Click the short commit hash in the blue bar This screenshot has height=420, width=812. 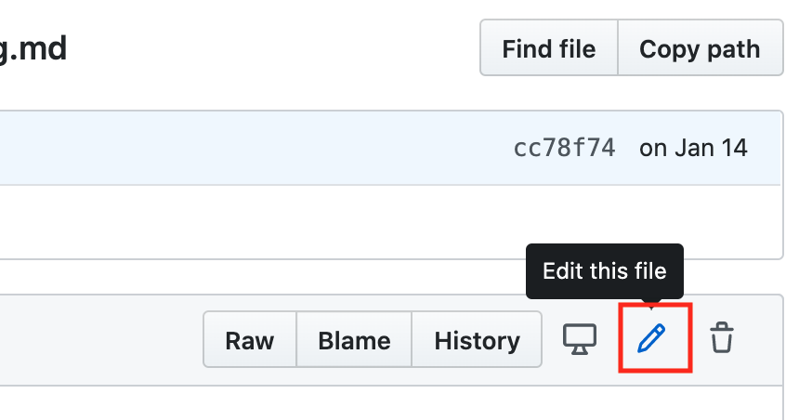564,148
